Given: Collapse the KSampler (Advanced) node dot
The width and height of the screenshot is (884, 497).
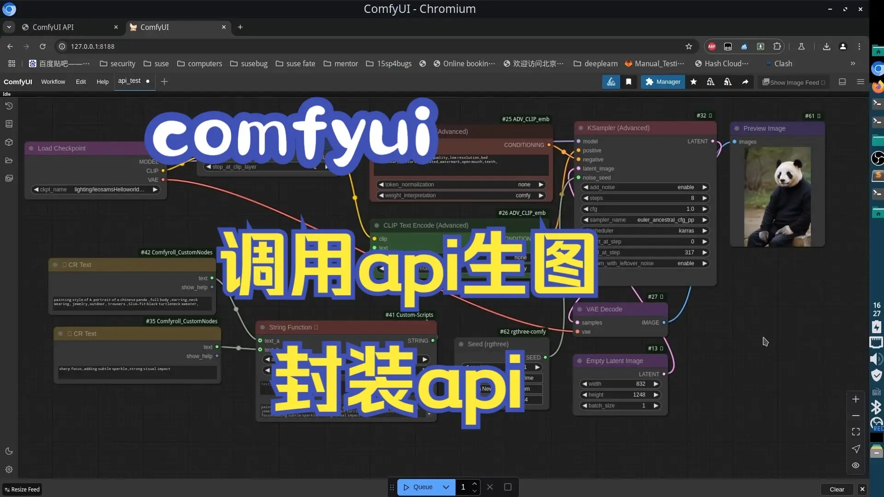Looking at the screenshot, I should coord(581,128).
